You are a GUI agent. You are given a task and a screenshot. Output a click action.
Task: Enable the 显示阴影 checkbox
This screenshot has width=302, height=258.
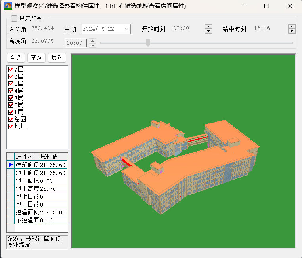pyautogui.click(x=14, y=19)
